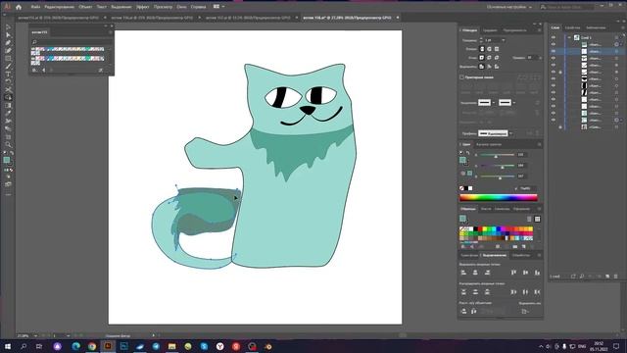Screen dimensions: 627x353
Task: Switch Swatches panel to thumbnail grid view icon
Action: [537, 219]
